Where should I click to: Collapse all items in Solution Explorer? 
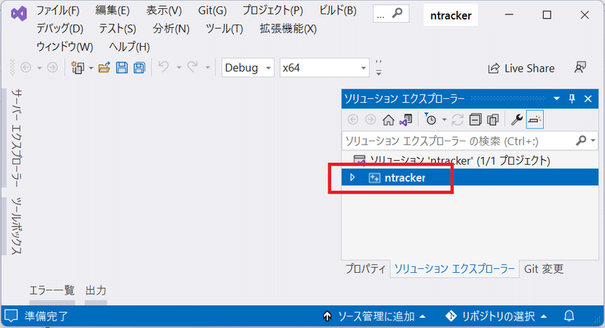click(476, 120)
